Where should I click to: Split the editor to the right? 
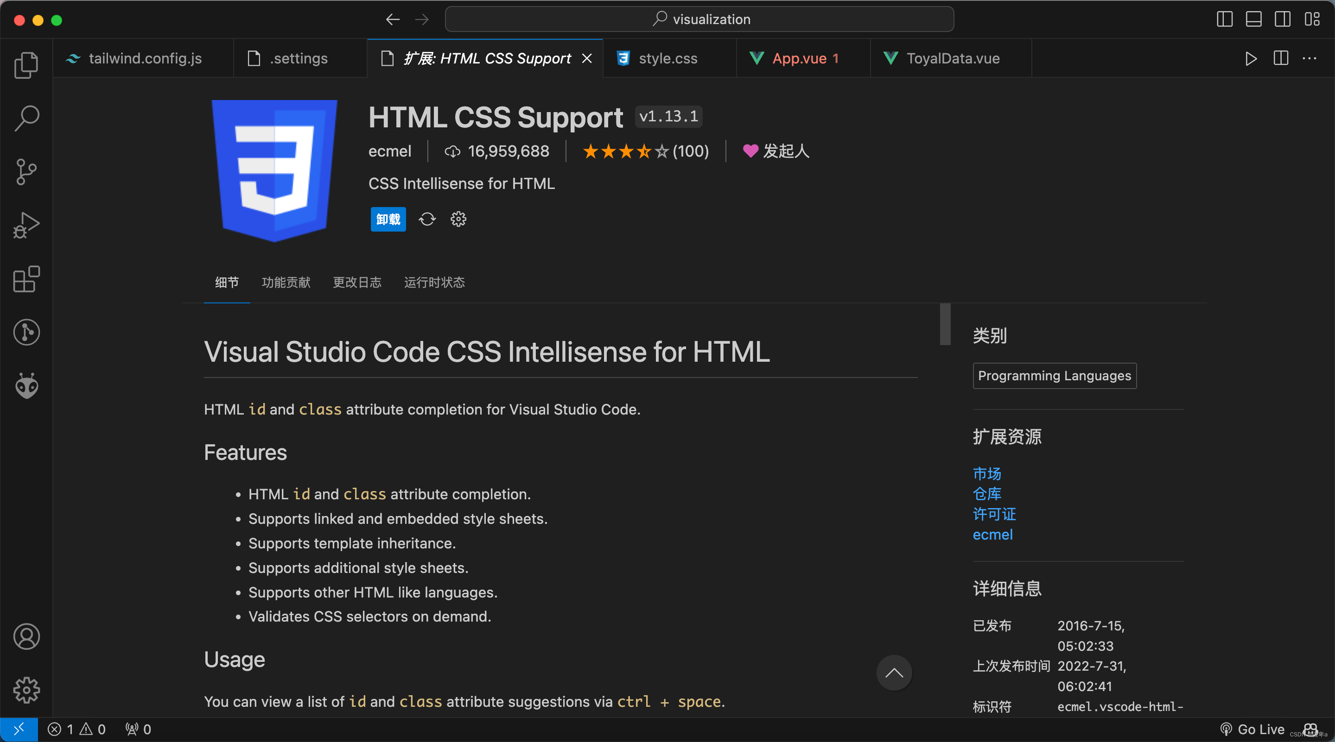(1281, 58)
